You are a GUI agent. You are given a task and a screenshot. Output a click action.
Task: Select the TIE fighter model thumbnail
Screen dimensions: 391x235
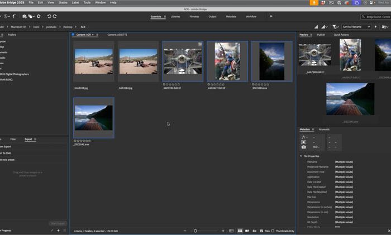[x=183, y=61]
